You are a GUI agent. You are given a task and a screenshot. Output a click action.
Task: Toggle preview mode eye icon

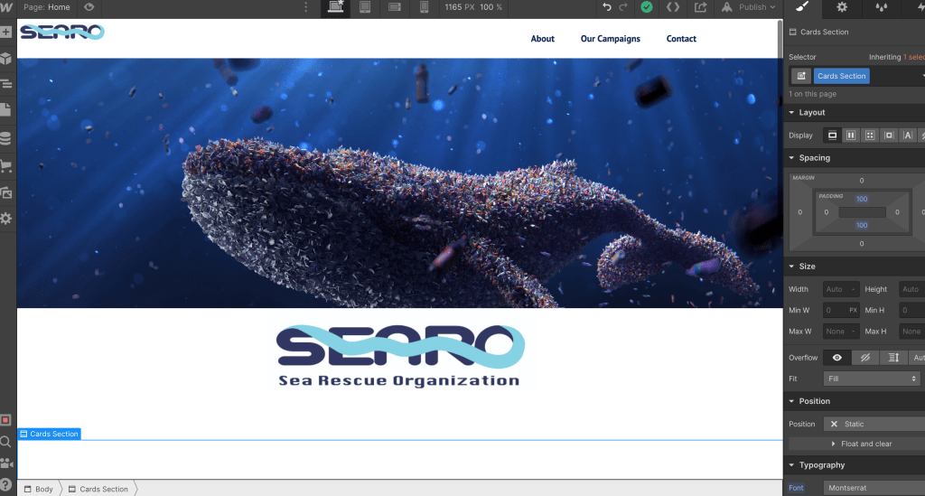pos(89,7)
